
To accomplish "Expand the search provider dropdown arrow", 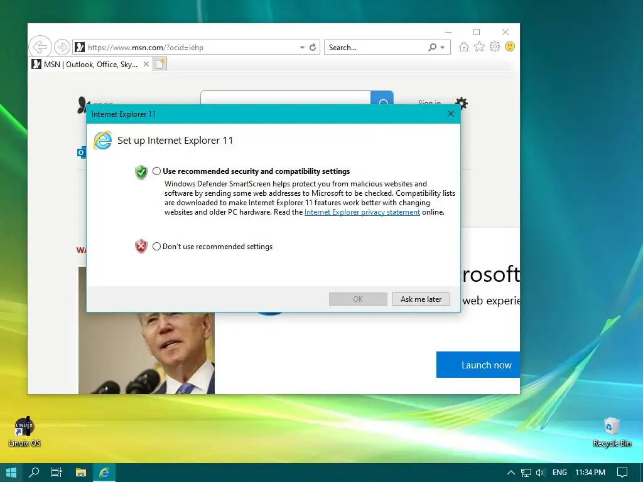I will [x=443, y=48].
